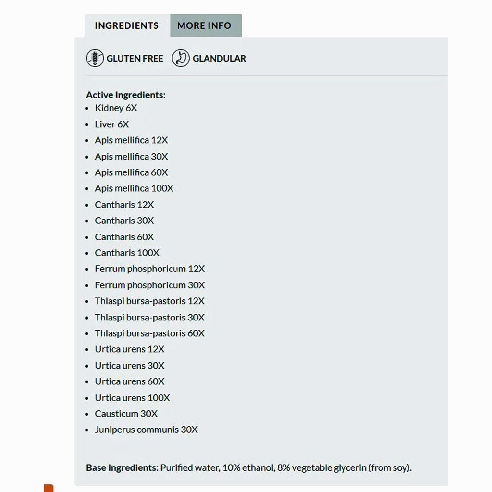
Task: Click the Base Ingredients label
Action: [x=122, y=468]
